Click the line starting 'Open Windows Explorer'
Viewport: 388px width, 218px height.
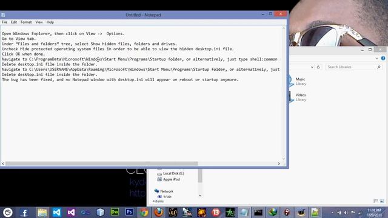63,34
